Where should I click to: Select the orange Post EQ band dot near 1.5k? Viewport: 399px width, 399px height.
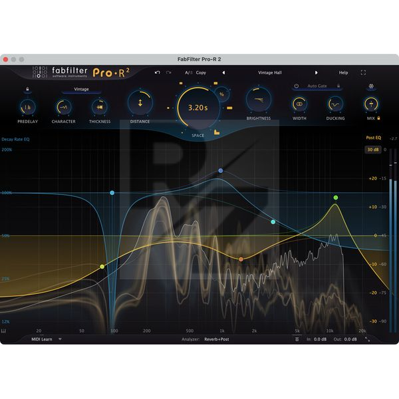241,259
